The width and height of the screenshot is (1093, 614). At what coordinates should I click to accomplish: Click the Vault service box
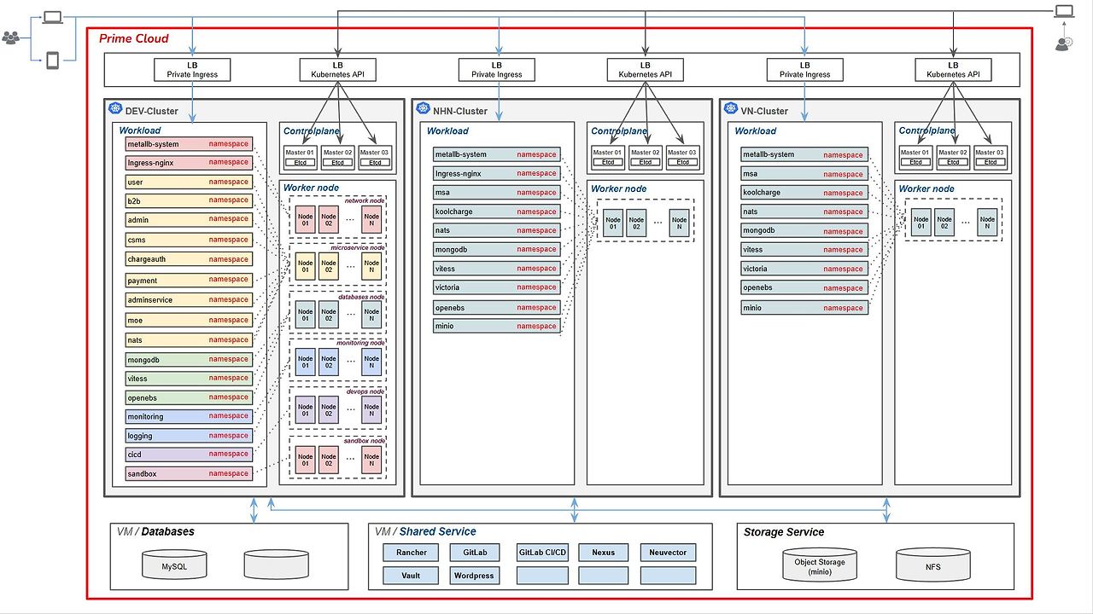coord(412,576)
